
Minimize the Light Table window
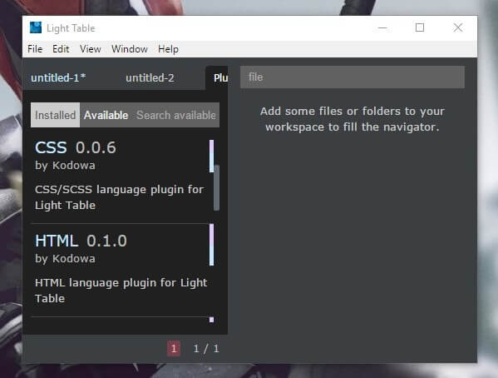382,27
